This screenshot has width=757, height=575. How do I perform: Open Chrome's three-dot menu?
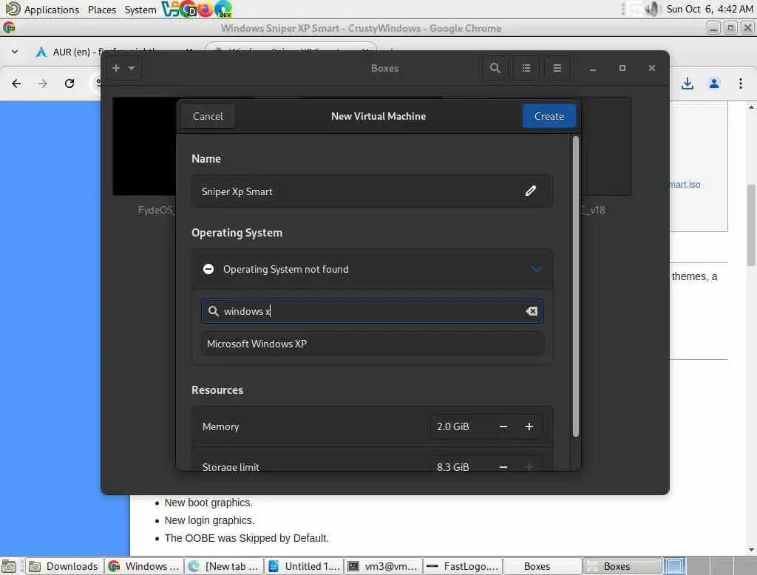pos(741,84)
